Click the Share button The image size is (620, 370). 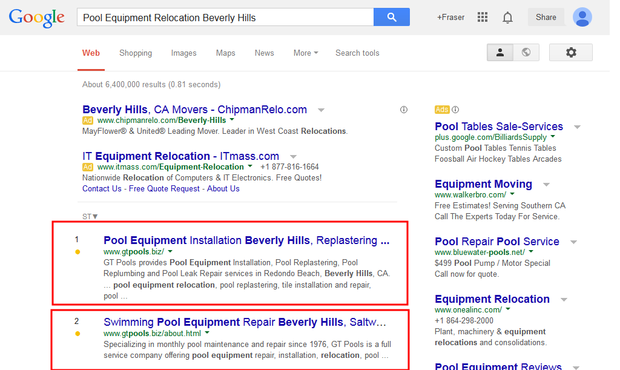pyautogui.click(x=546, y=17)
